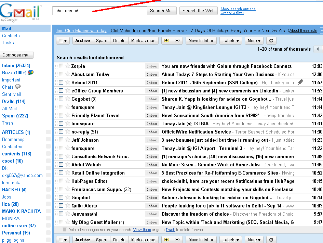The width and height of the screenshot is (323, 243).
Task: Check the Gogobot (3) email checkbox
Action: coord(61,99)
